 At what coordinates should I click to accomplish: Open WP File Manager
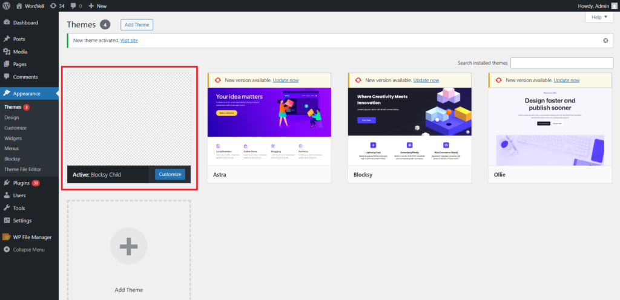click(x=29, y=237)
